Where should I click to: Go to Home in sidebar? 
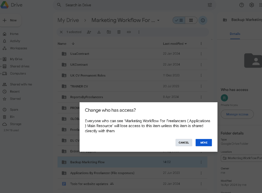coord(14,34)
